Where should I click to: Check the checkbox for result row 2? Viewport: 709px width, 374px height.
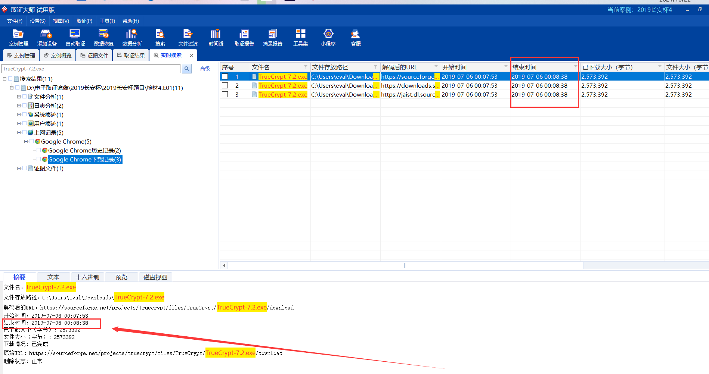point(225,85)
